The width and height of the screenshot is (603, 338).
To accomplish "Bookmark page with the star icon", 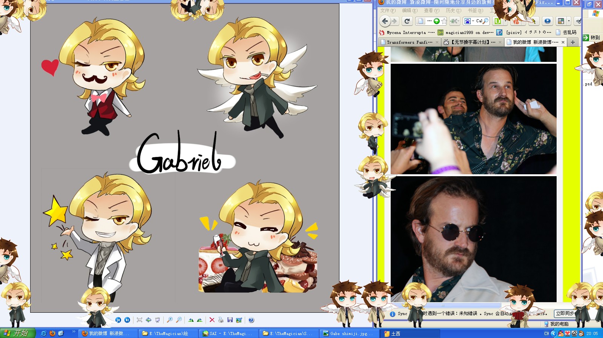I will 443,21.
